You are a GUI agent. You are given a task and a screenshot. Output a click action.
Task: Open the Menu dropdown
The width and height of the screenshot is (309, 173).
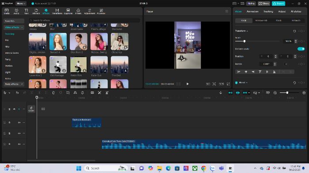(21, 4)
